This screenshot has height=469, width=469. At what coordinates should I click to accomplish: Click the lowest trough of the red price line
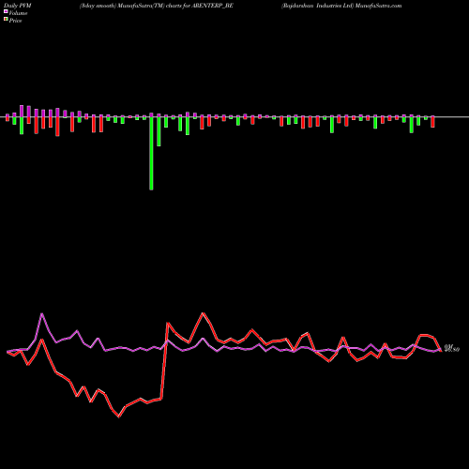[119, 416]
